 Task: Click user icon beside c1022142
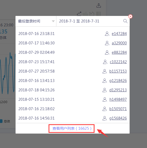105,62
